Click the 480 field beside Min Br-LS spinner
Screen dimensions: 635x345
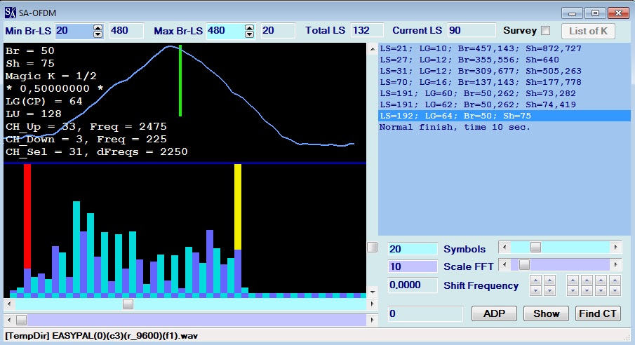point(126,31)
